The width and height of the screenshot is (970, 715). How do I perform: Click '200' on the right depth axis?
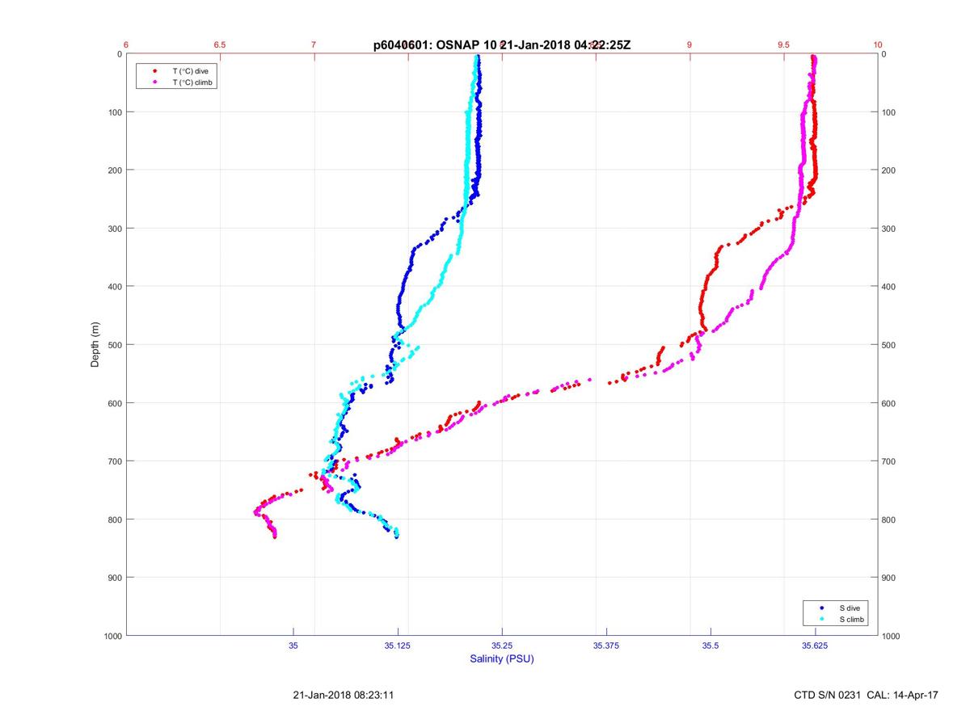pos(889,170)
